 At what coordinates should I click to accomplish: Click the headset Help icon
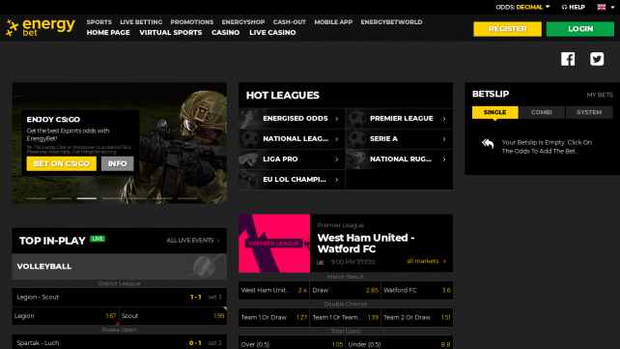(564, 7)
